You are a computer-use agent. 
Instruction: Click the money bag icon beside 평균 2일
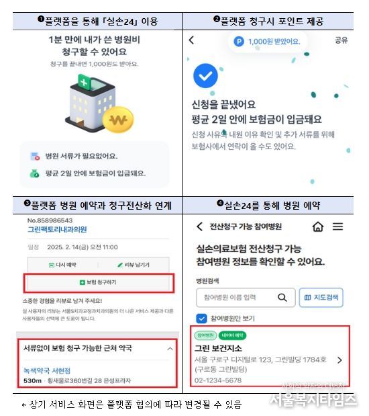point(35,173)
